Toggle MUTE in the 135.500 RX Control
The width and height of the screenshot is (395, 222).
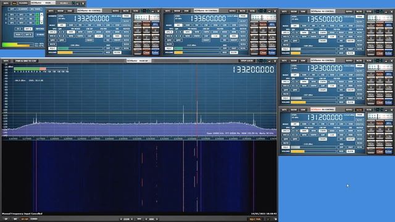point(286,45)
